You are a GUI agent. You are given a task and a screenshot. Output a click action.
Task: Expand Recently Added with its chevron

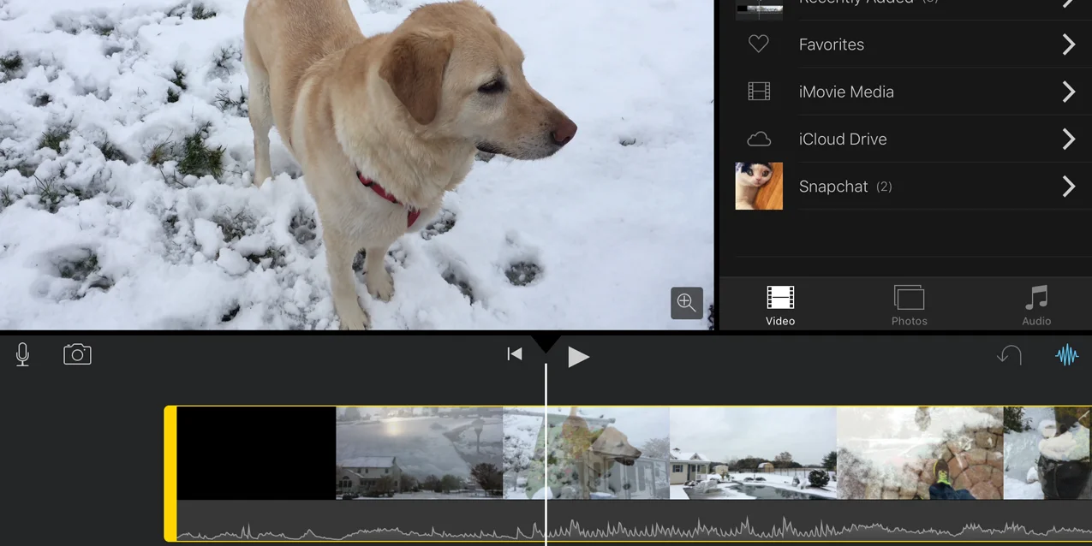[1069, 3]
